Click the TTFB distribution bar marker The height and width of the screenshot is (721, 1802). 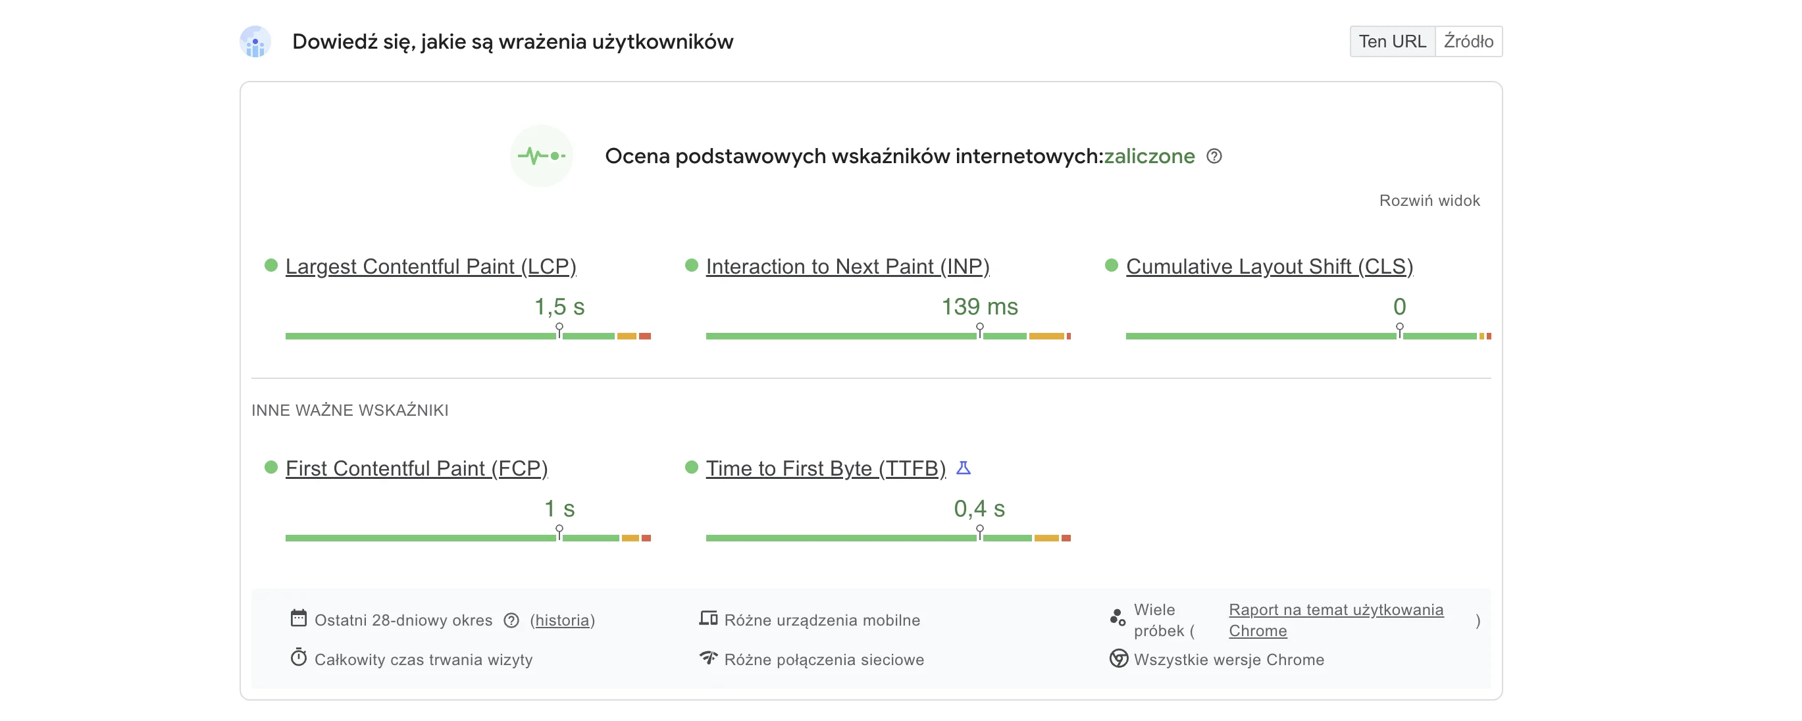(x=980, y=533)
